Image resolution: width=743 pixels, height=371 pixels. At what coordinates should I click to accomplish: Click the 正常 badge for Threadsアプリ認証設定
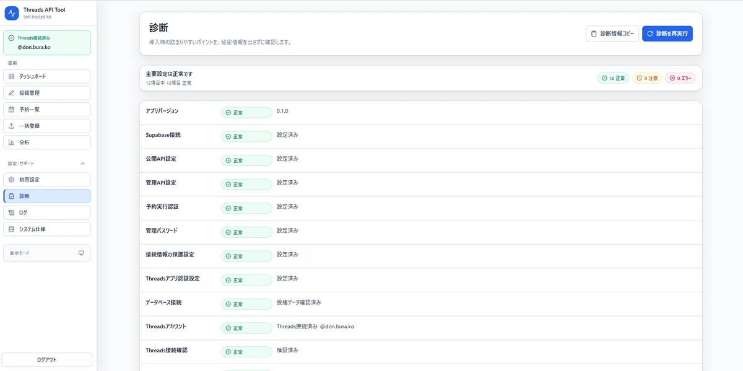[x=246, y=280]
